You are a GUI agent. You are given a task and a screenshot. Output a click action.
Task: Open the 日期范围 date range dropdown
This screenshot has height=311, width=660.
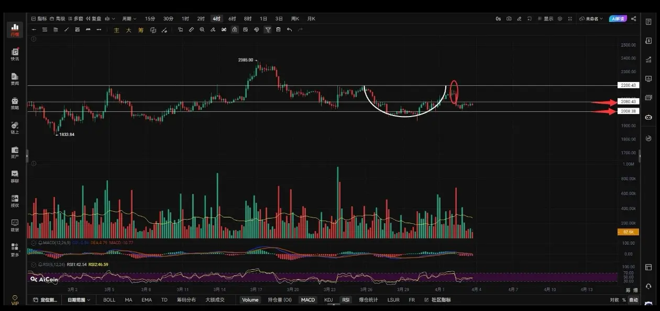[x=79, y=300]
